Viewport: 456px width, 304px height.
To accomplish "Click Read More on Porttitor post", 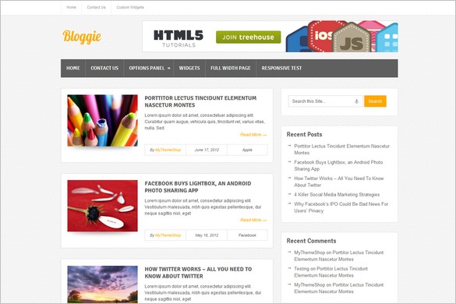I will (x=253, y=135).
